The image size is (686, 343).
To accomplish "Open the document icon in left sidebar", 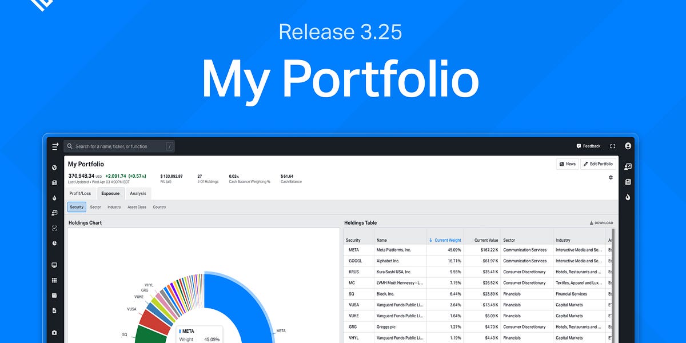I will click(54, 310).
